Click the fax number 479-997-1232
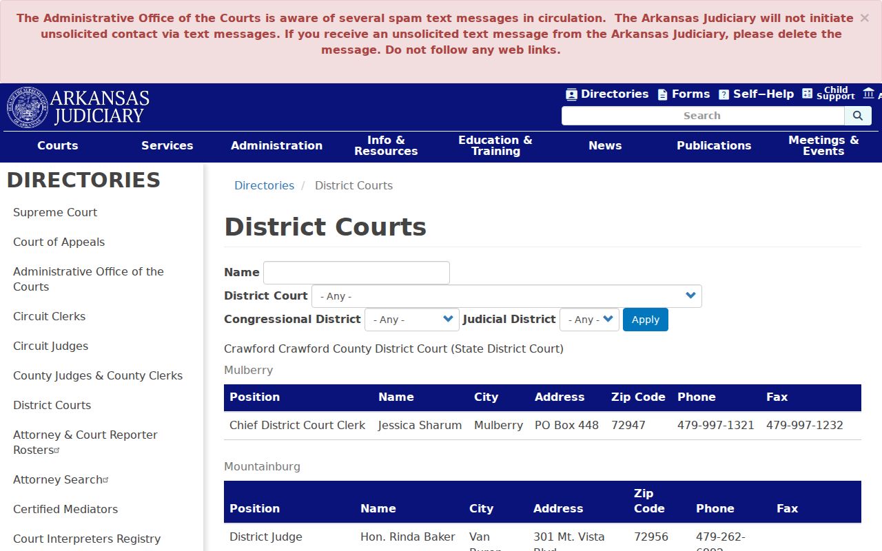The image size is (882, 551). pos(805,425)
